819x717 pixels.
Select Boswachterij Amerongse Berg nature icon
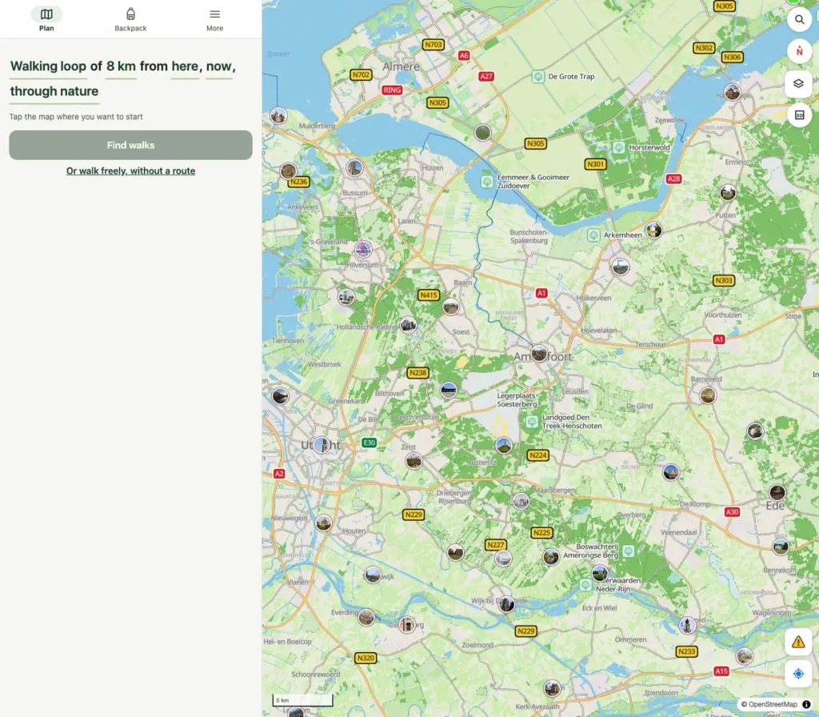pyautogui.click(x=629, y=551)
